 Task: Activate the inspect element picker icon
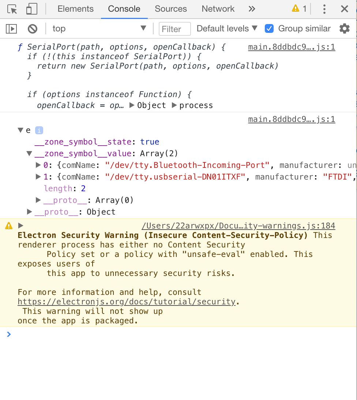12,9
